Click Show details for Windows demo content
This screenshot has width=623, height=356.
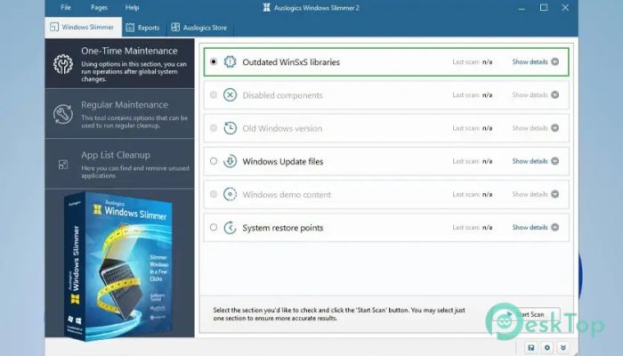(x=530, y=194)
